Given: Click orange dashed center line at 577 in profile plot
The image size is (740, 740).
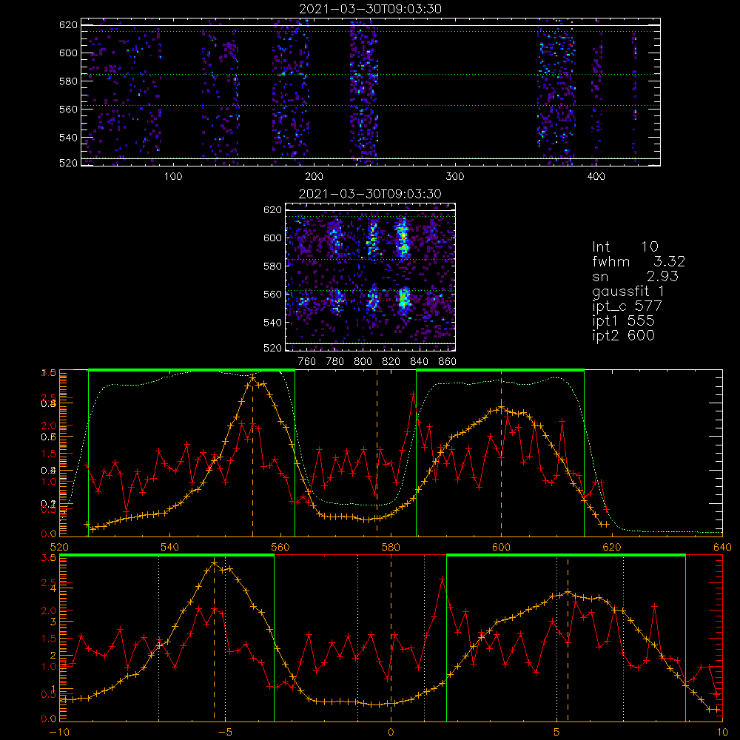Looking at the screenshot, I should (x=377, y=453).
